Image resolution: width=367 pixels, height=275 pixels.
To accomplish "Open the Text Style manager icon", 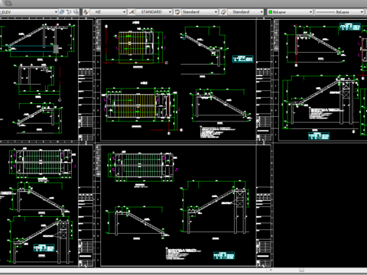I will 86,12.
